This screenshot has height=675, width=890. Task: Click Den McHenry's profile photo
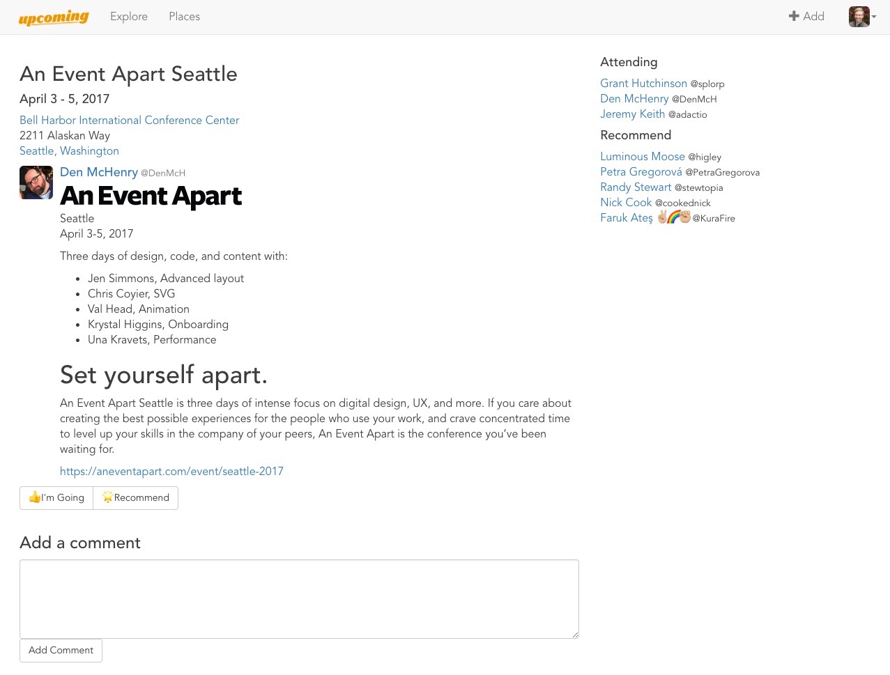tap(36, 183)
